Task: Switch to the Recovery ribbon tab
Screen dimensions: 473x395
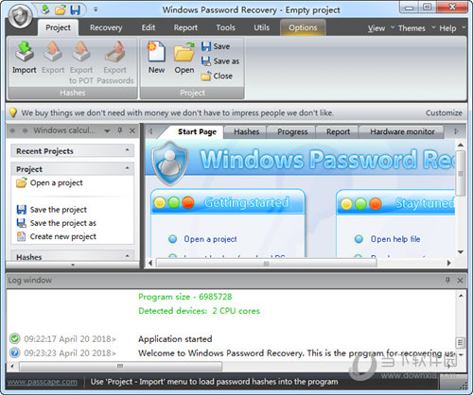Action: (x=106, y=27)
